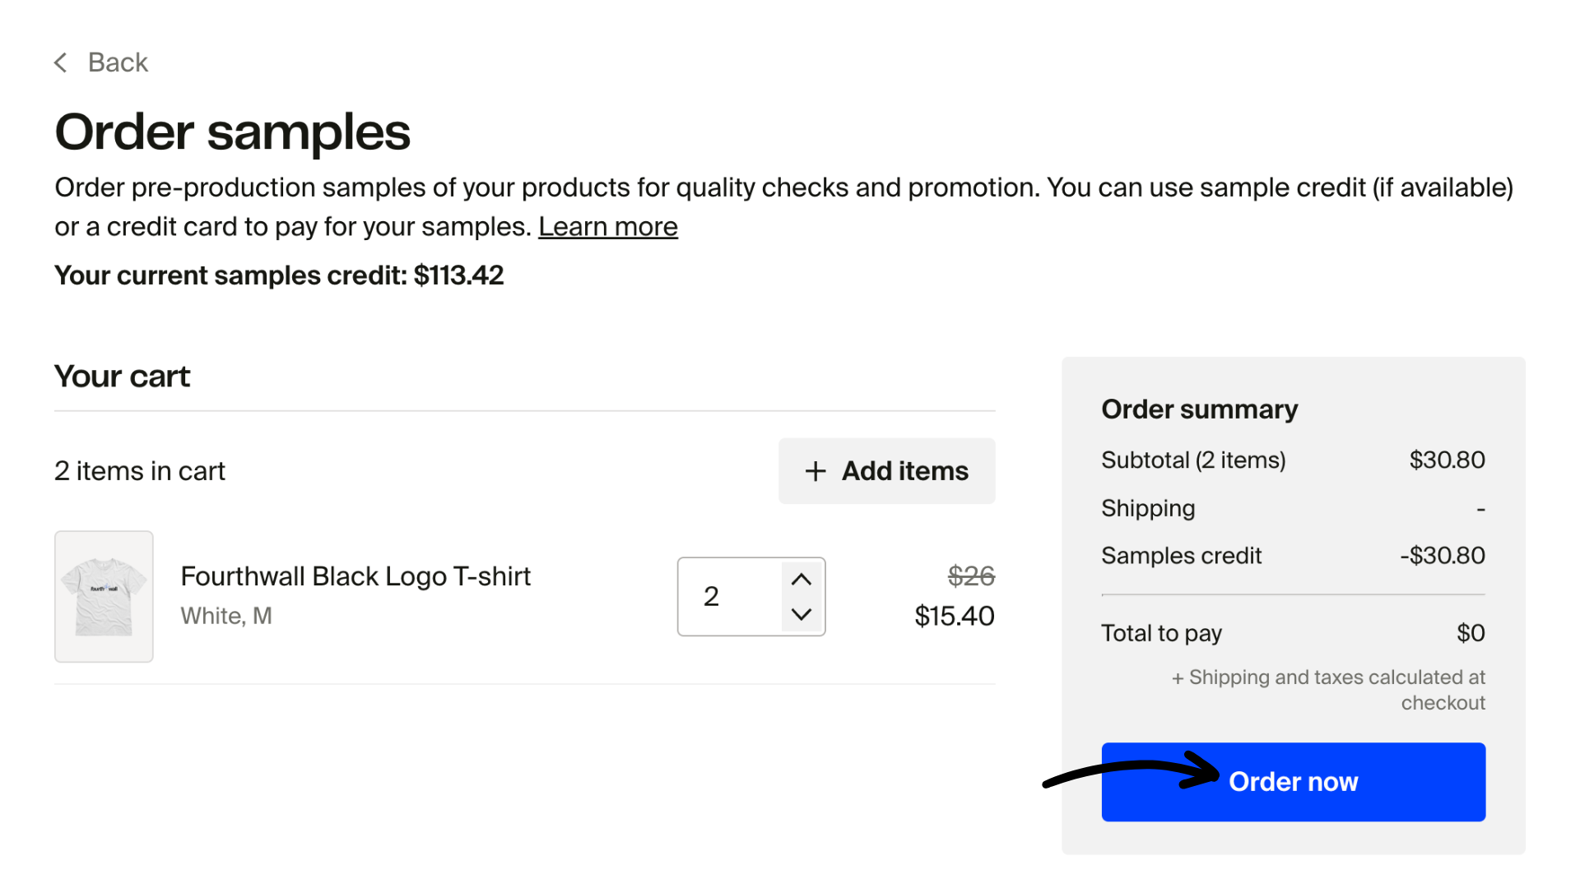Click the White, M variant label
The height and width of the screenshot is (888, 1580).
[225, 615]
